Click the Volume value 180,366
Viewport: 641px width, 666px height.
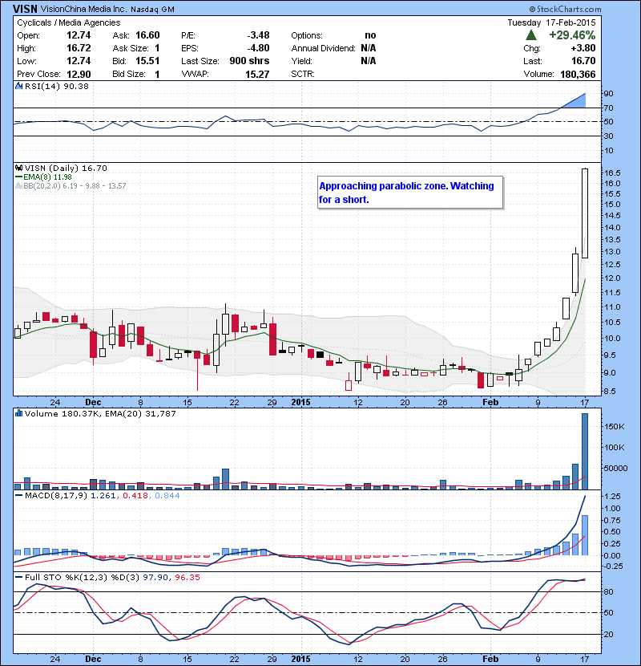(x=578, y=75)
